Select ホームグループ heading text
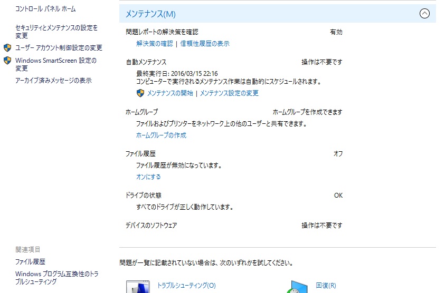445x293 pixels. (141, 112)
